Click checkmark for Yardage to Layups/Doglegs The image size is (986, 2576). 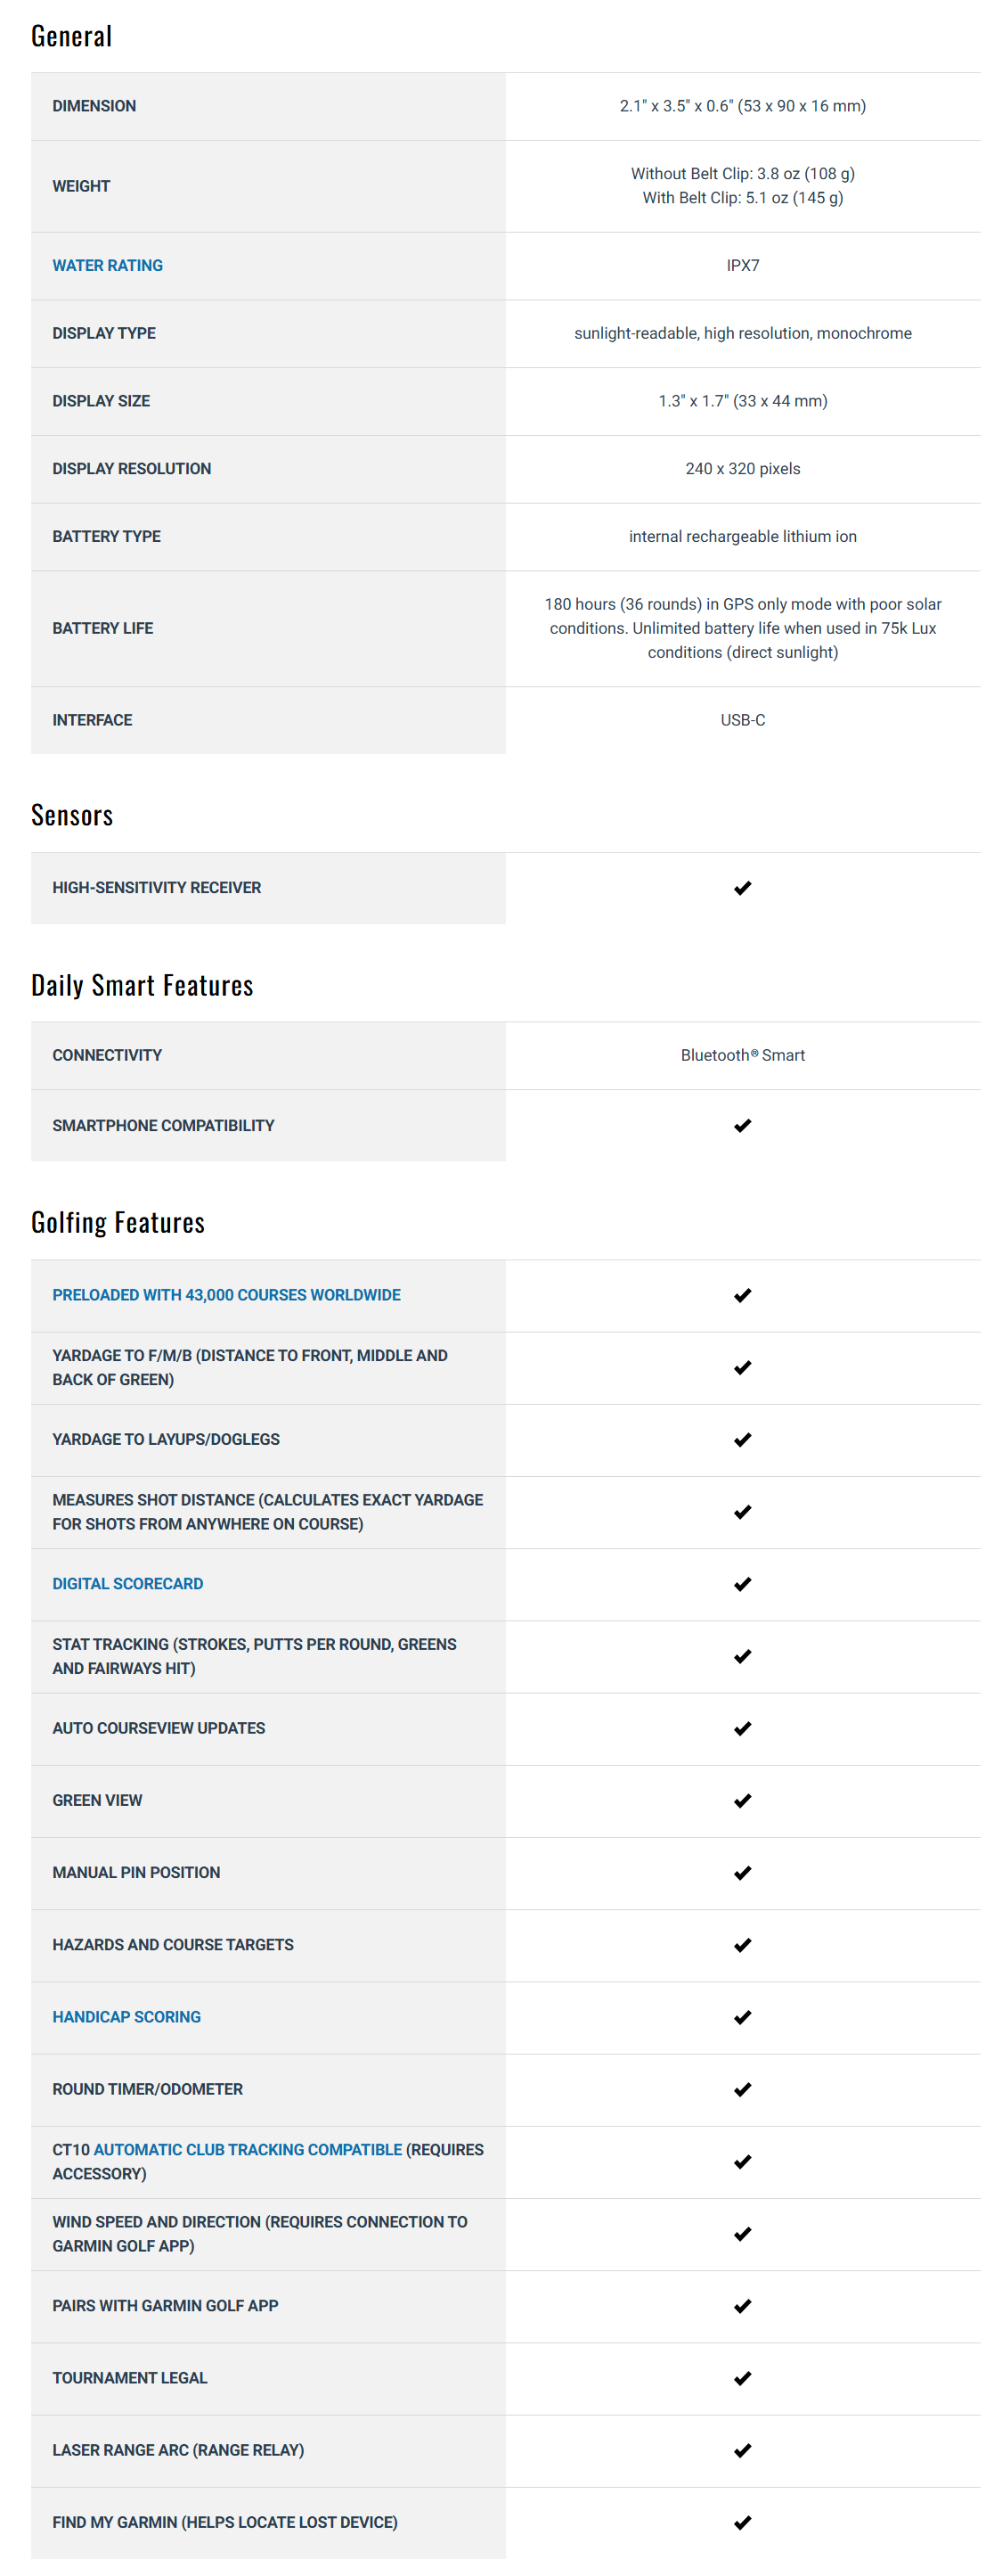(741, 1439)
